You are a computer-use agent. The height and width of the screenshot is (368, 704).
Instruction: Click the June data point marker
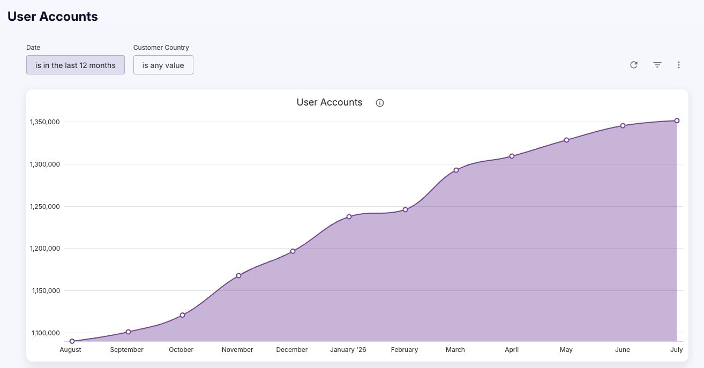[x=623, y=125]
